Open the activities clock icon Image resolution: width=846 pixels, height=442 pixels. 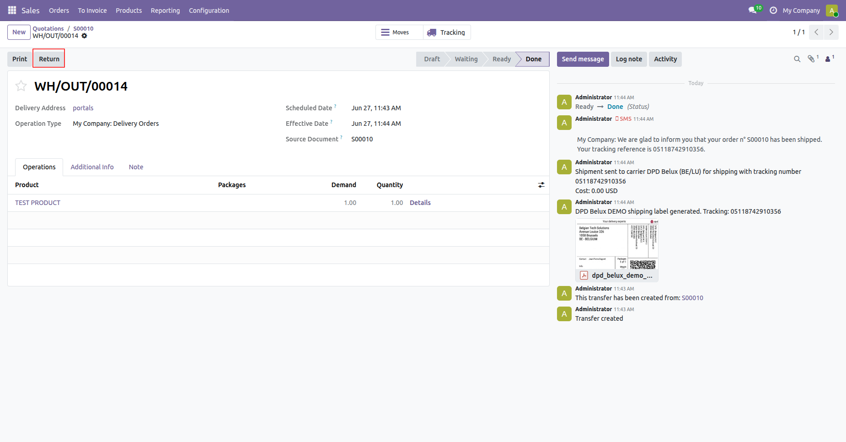tap(773, 10)
